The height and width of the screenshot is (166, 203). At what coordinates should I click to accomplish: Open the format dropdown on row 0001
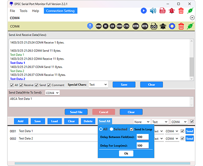[159, 131]
